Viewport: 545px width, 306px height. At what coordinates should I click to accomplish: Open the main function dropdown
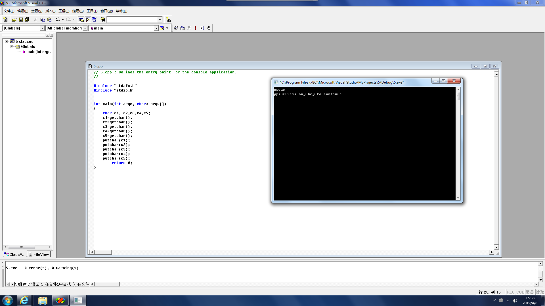point(156,28)
